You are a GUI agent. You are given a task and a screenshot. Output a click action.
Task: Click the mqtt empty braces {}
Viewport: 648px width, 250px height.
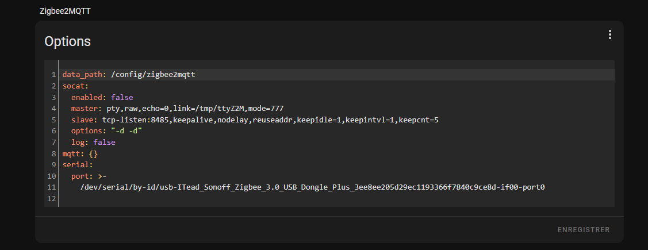click(x=93, y=153)
